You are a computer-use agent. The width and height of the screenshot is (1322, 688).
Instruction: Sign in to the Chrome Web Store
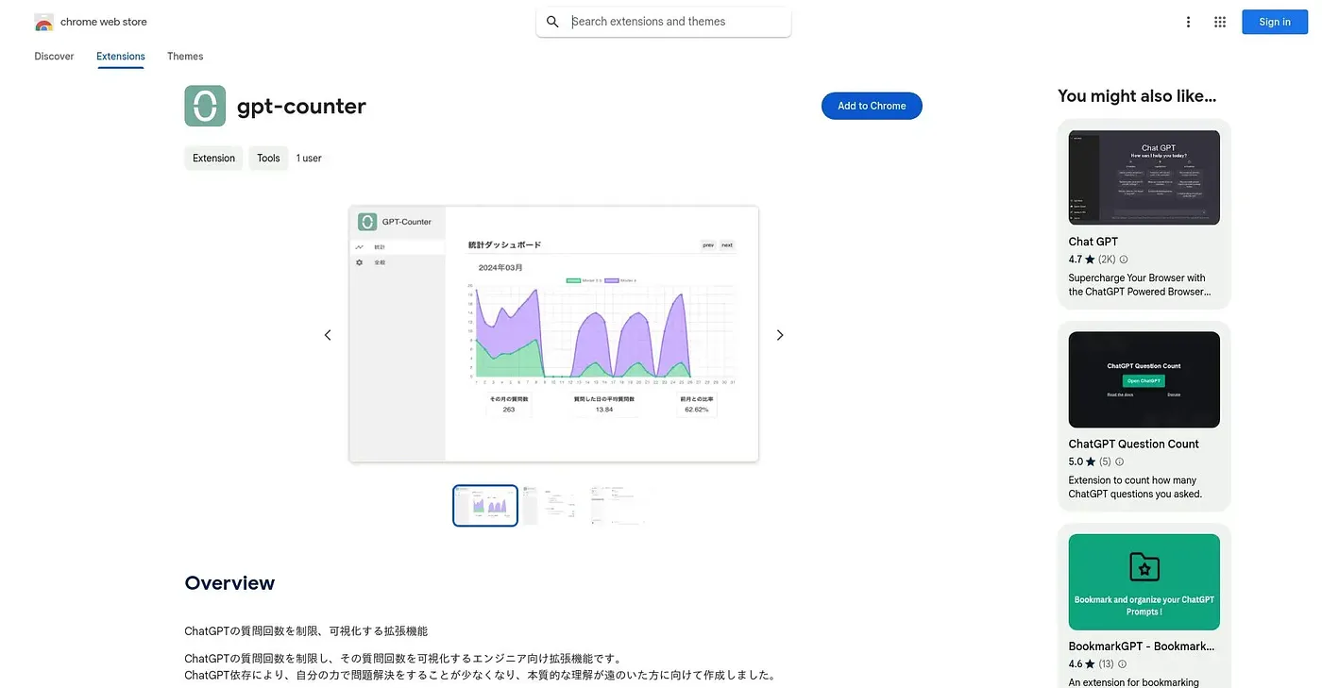(1275, 22)
